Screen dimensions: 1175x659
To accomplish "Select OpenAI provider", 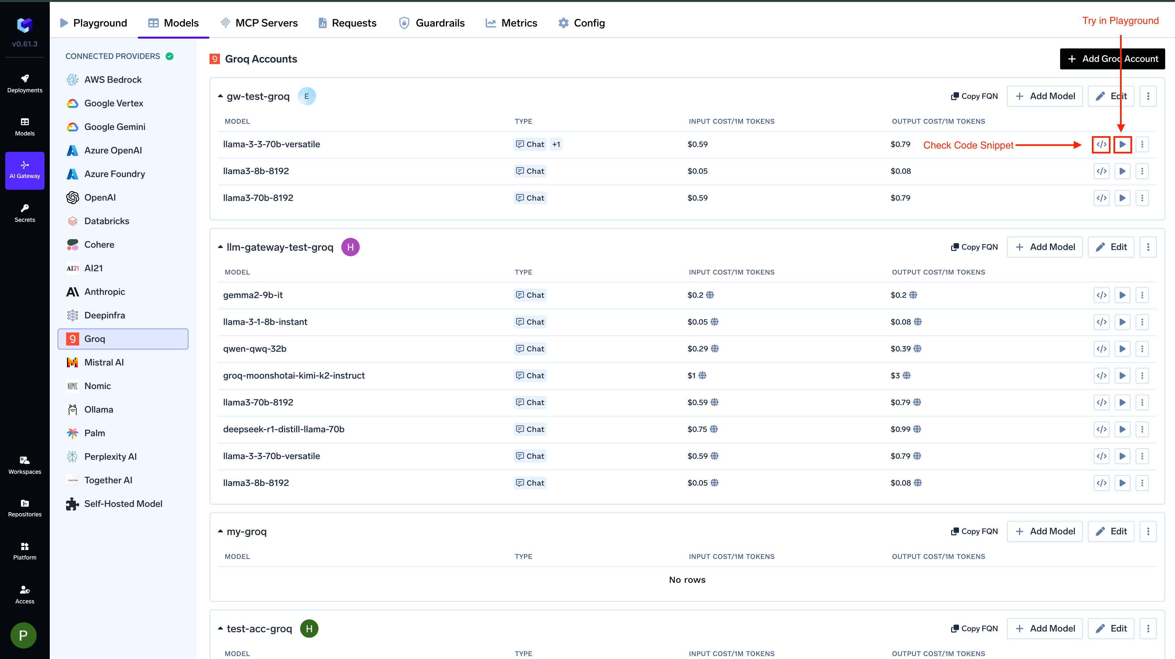I will click(123, 198).
